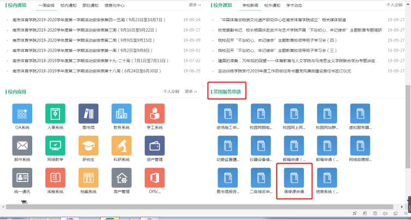Open the 进场施工申请 service icon
The image size is (411, 220).
tap(228, 113)
